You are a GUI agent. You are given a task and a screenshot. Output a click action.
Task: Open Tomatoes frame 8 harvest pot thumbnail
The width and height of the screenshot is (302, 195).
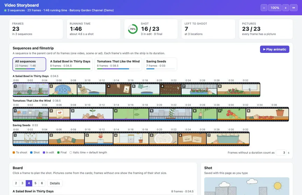[267, 114]
